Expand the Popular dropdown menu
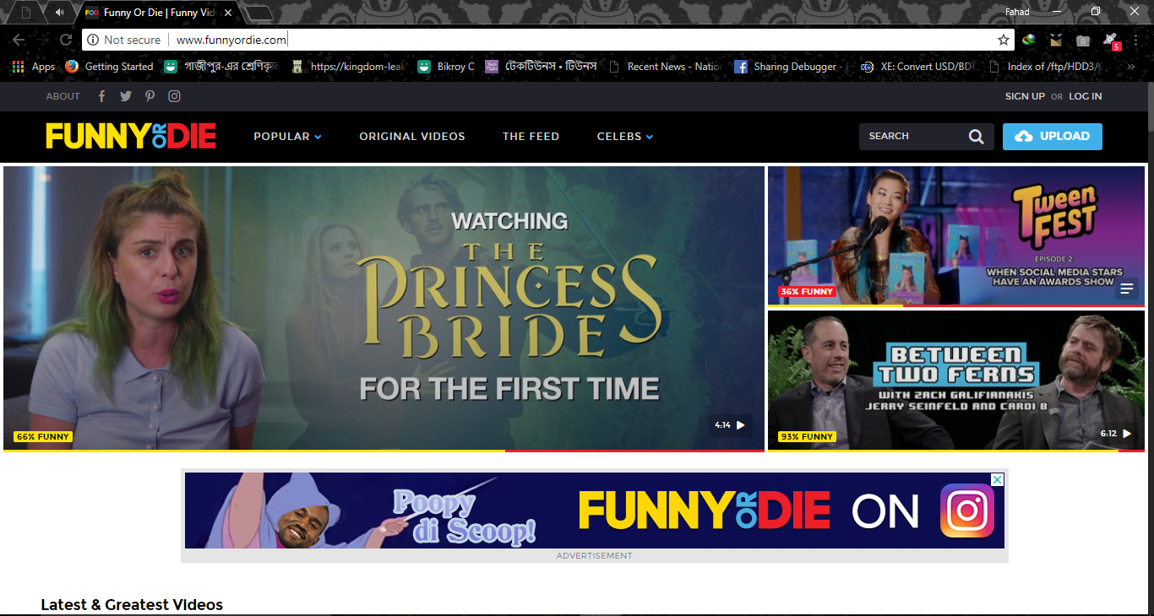Viewport: 1154px width, 616px height. click(287, 137)
